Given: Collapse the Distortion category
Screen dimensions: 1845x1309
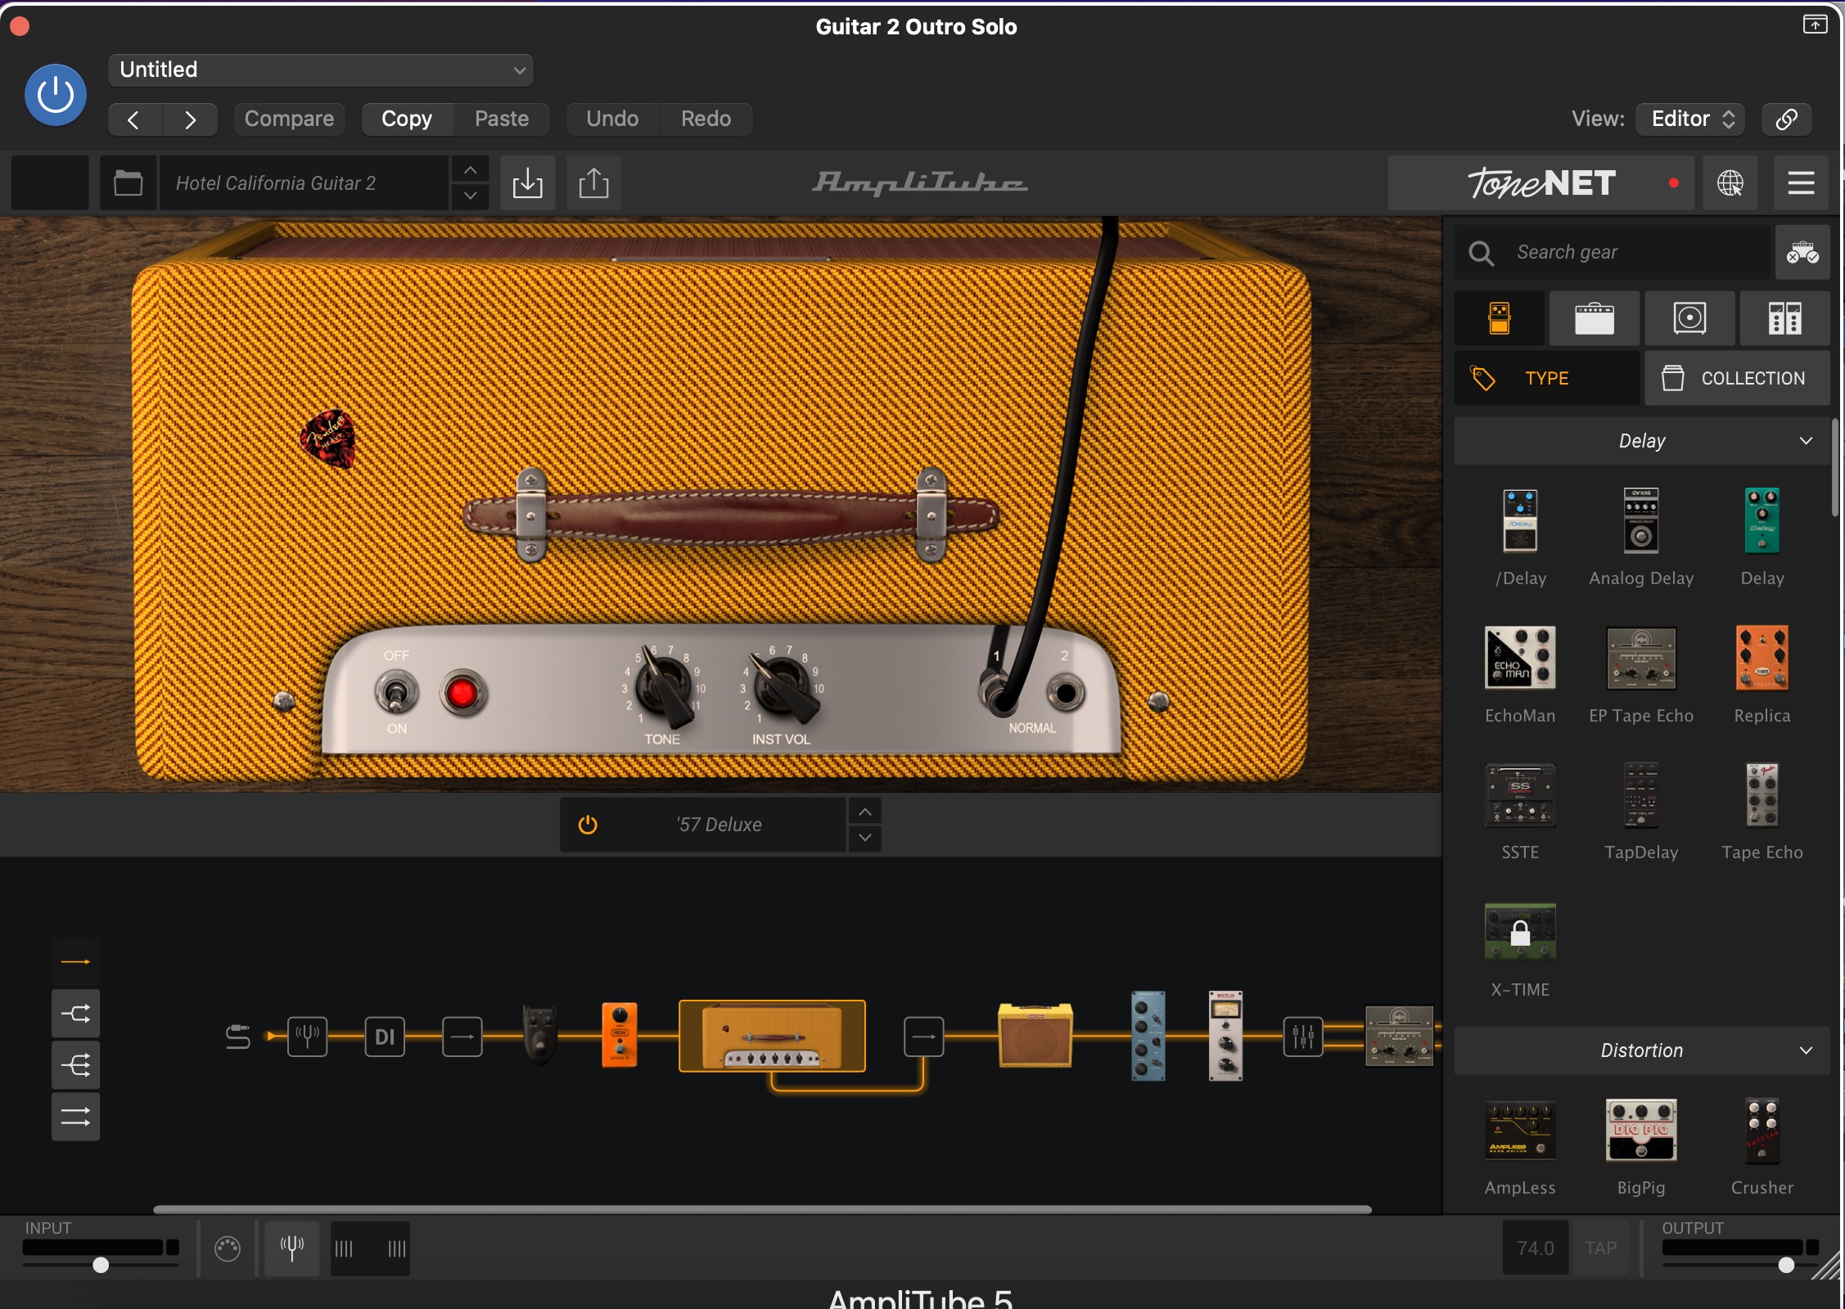Looking at the screenshot, I should (x=1642, y=1050).
